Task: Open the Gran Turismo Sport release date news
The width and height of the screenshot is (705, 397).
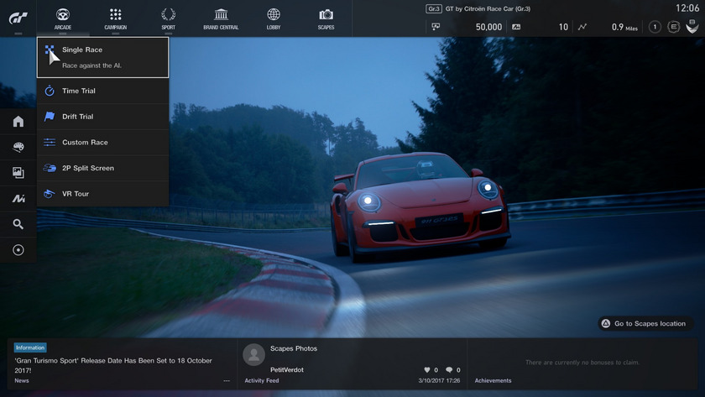Action: (x=113, y=365)
